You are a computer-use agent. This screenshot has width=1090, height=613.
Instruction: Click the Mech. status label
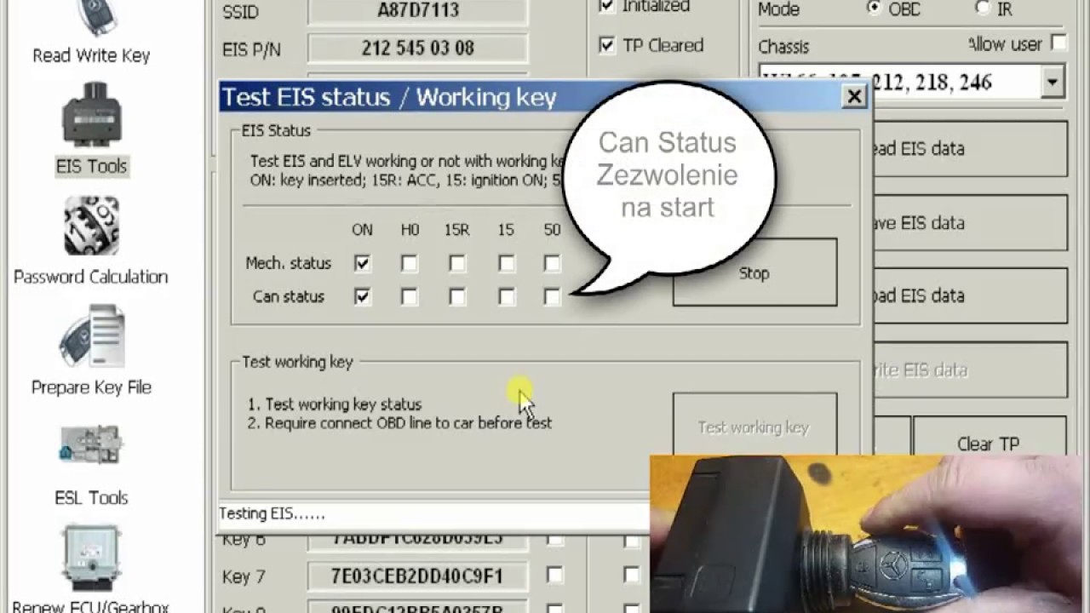point(288,264)
